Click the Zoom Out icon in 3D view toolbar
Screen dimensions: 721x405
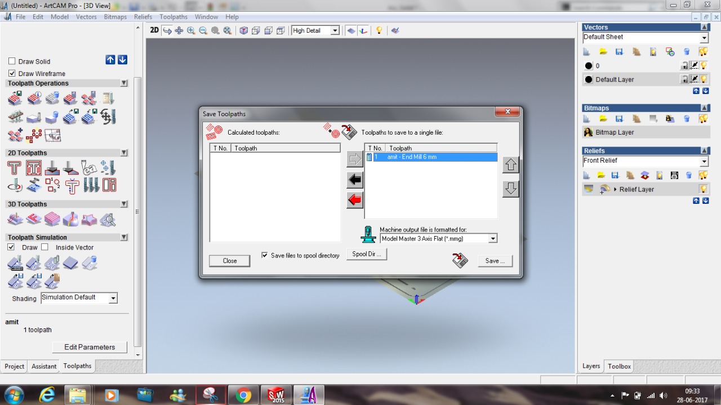(203, 30)
